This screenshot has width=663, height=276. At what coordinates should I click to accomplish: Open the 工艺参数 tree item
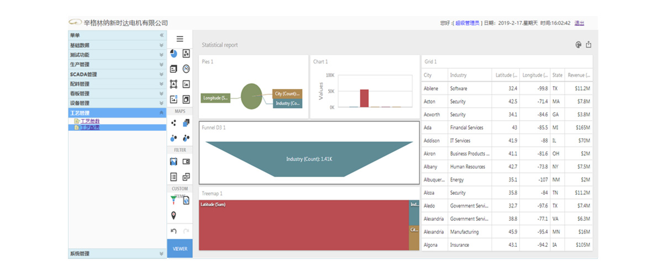90,121
